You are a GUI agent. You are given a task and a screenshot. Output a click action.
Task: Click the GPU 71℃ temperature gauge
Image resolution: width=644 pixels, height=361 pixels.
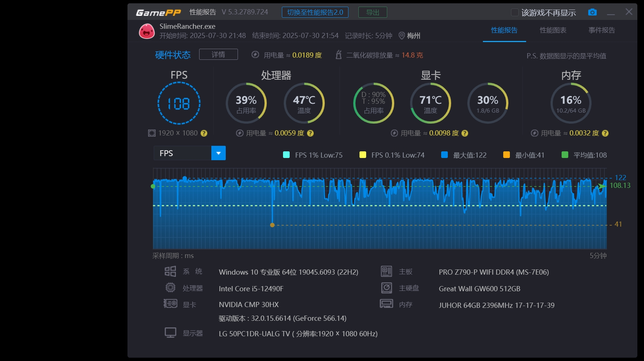click(430, 103)
